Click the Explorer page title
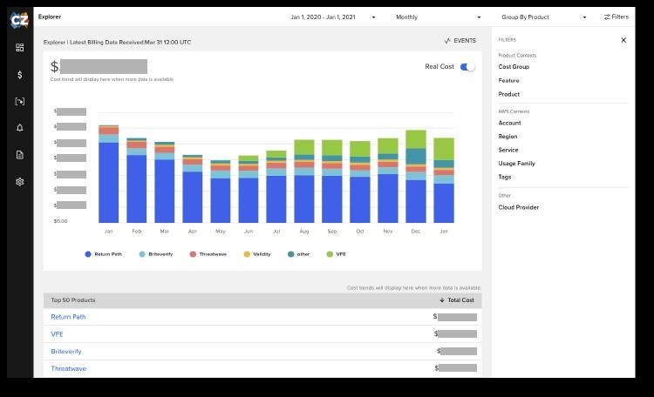The width and height of the screenshot is (654, 397). [x=50, y=17]
